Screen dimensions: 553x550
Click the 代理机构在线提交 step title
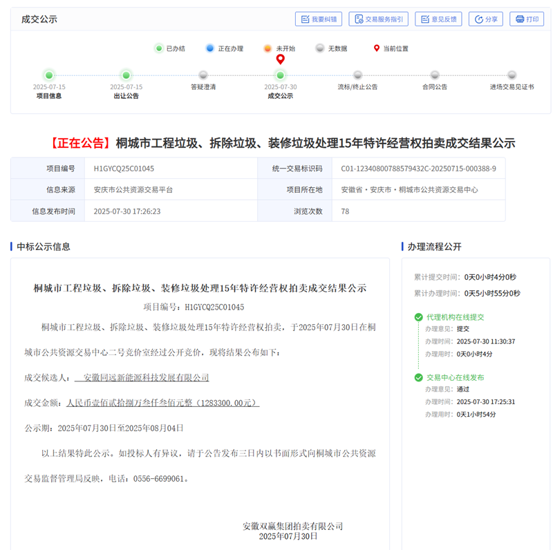(456, 317)
